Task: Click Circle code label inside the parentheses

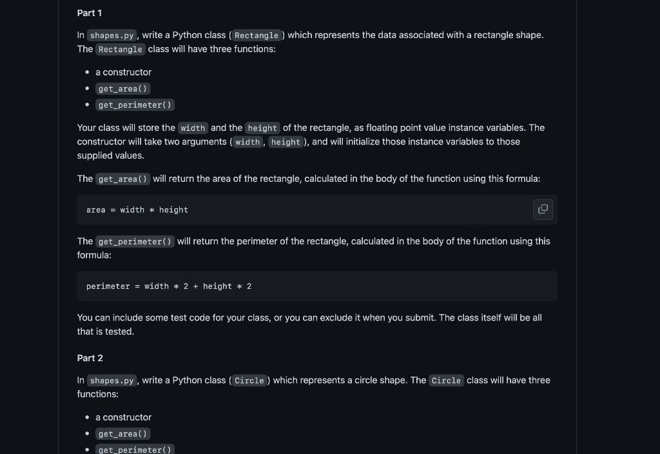Action: [x=249, y=380]
